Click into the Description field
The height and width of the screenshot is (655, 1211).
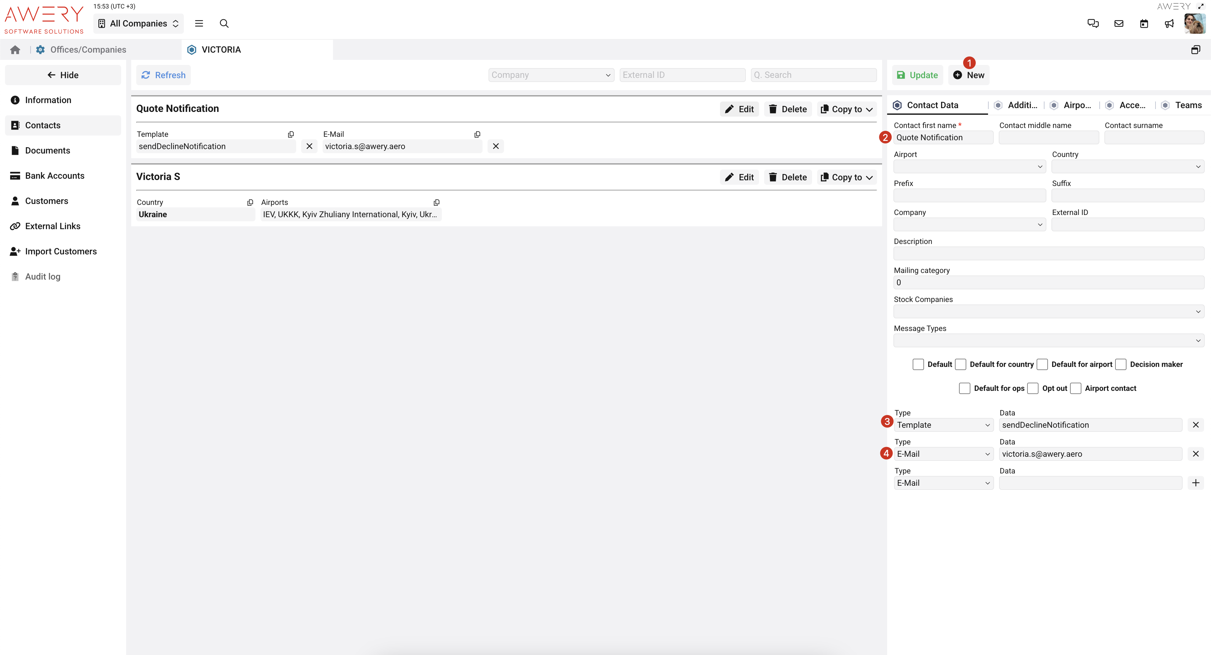[1048, 254]
